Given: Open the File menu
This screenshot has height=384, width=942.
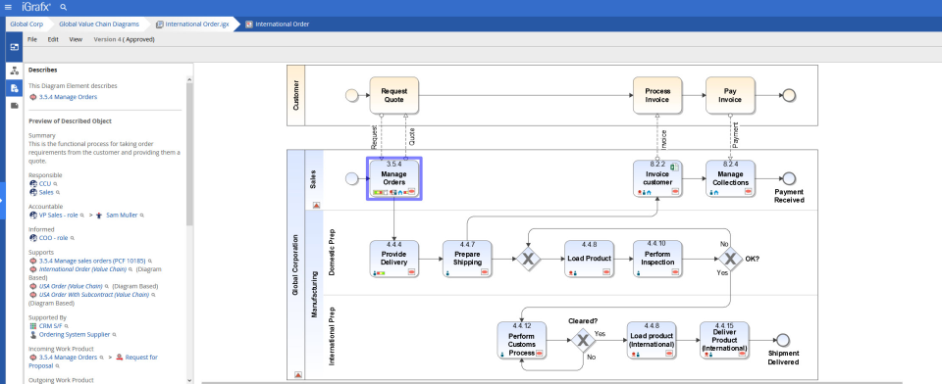Looking at the screenshot, I should (x=32, y=39).
